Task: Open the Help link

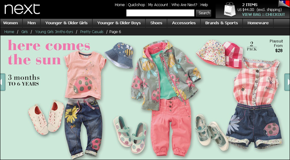Action: tap(204, 5)
